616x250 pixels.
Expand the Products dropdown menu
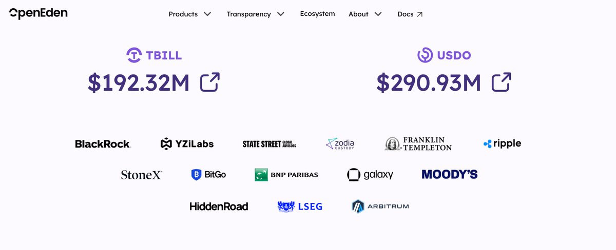pos(190,14)
